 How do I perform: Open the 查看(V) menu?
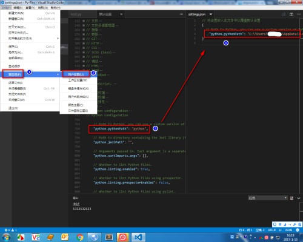[x=30, y=8]
